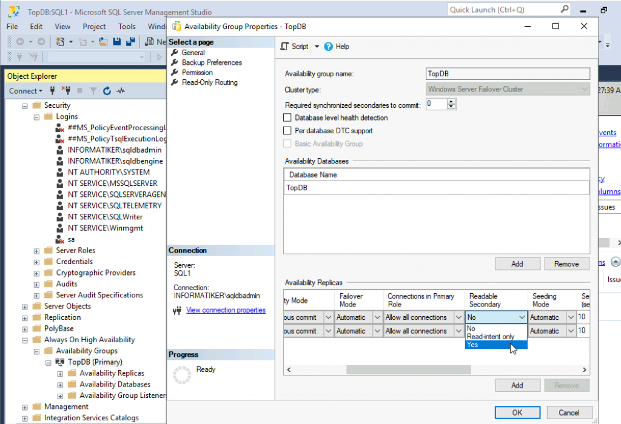Viewport: 621px width, 424px height.
Task: Click the Connect Object Explorer plug icon
Action: point(52,91)
